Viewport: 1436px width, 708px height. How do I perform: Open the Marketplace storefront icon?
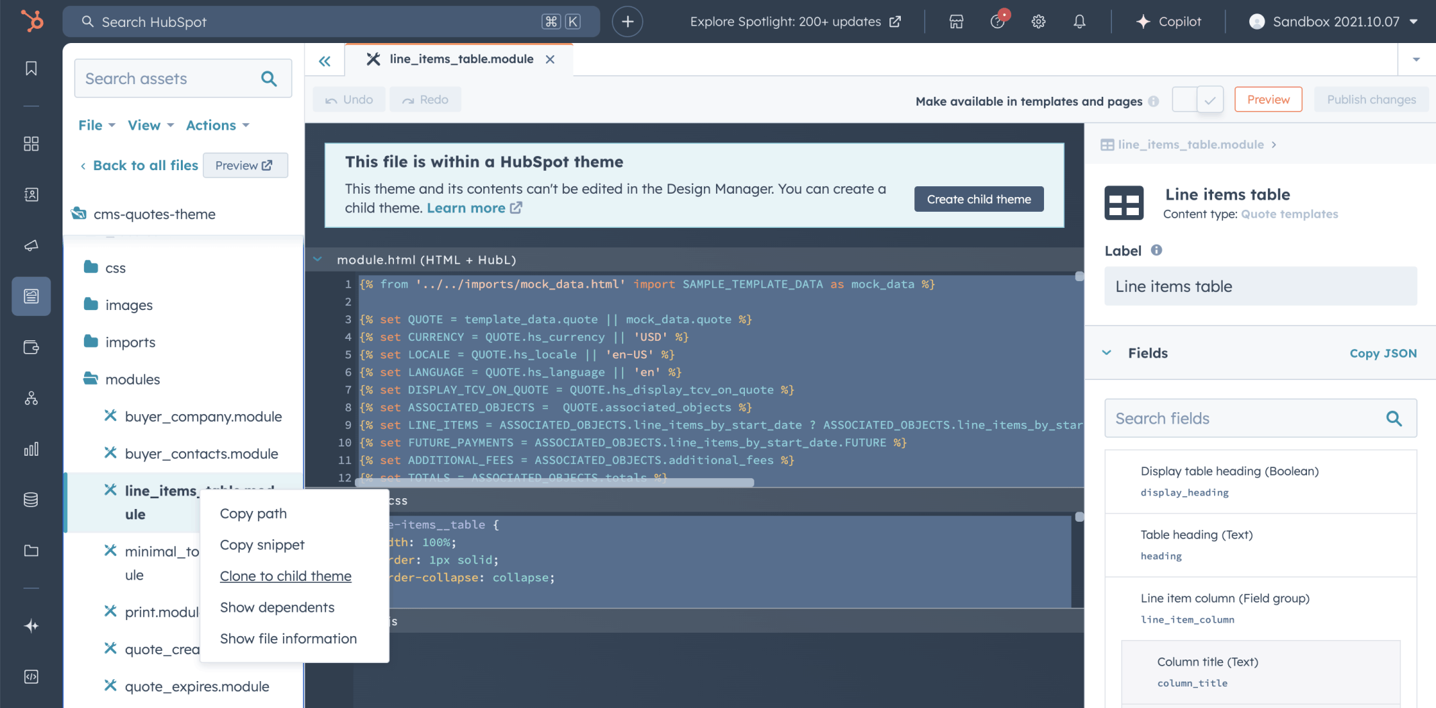pyautogui.click(x=956, y=22)
